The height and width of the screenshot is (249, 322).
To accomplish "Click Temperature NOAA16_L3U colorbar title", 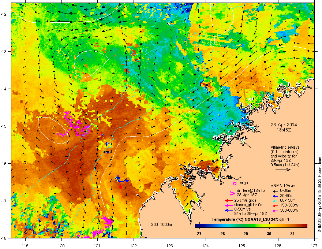I will (250, 219).
